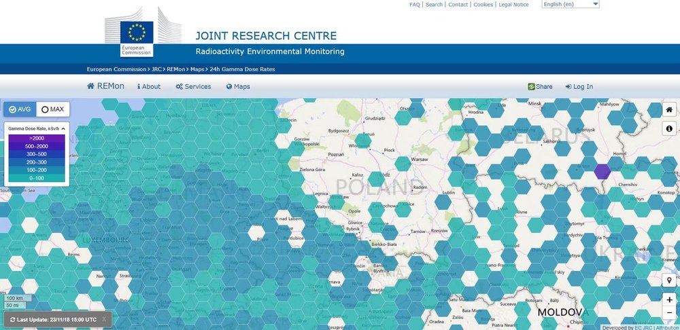Open the English language dropdown

coord(570,4)
